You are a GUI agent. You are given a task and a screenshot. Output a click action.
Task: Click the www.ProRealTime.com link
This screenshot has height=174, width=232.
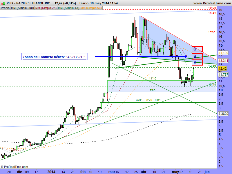point(212,3)
